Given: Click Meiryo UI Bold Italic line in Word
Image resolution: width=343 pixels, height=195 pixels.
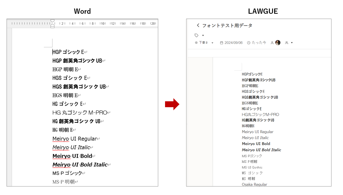Looking at the screenshot, I should click(x=80, y=165).
